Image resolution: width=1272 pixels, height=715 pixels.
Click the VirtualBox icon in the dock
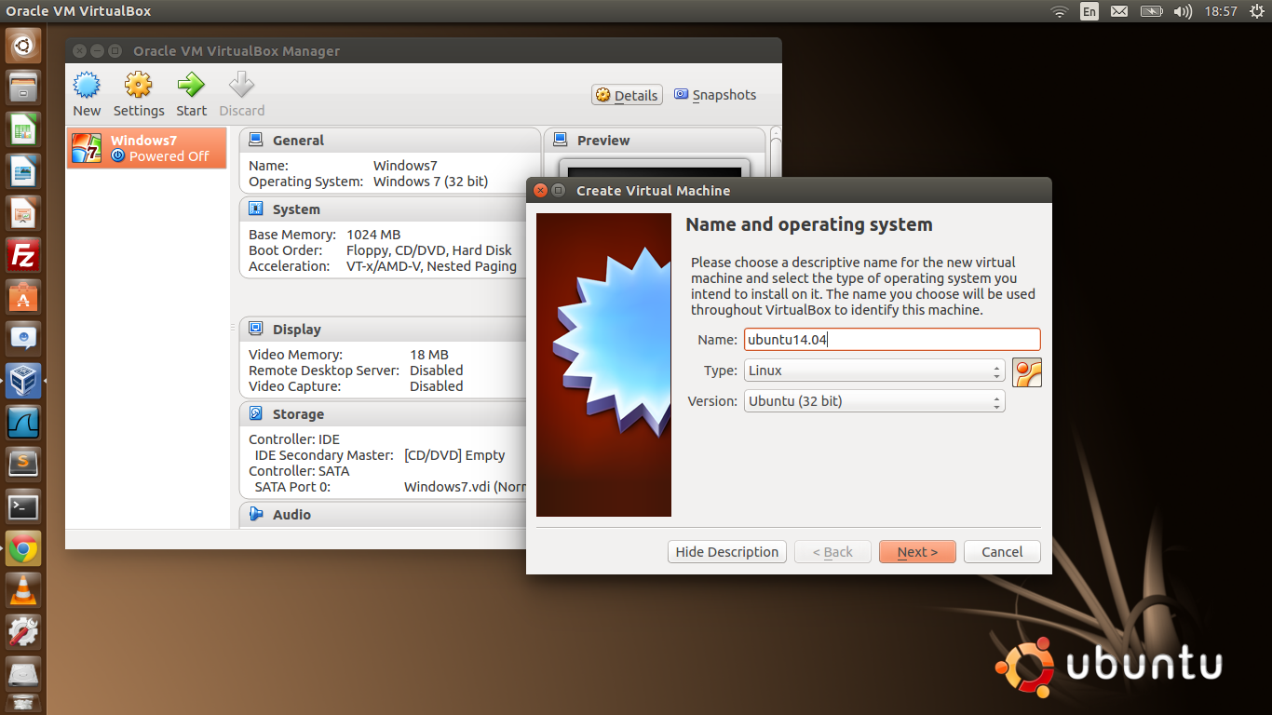22,380
